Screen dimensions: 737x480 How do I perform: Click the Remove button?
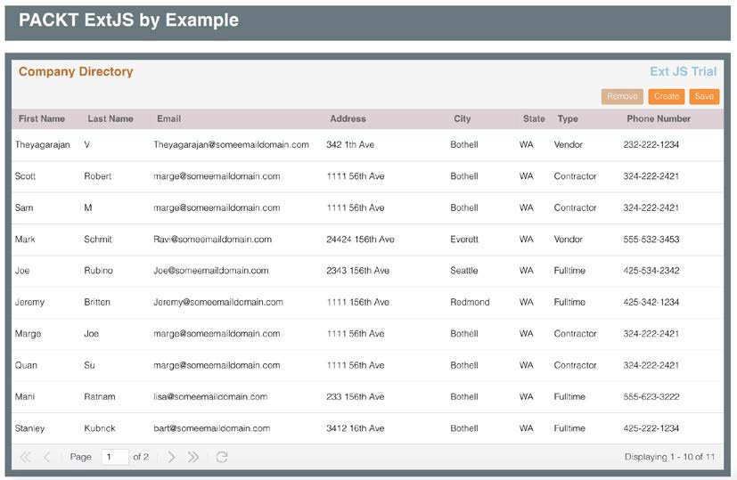(x=622, y=96)
